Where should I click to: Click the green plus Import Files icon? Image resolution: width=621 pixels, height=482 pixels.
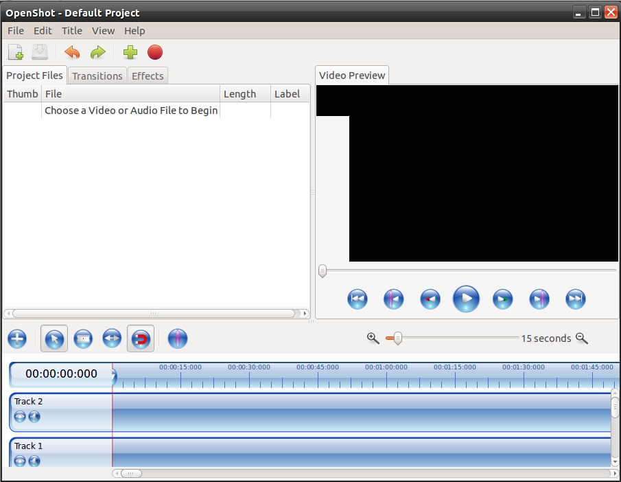tap(130, 52)
